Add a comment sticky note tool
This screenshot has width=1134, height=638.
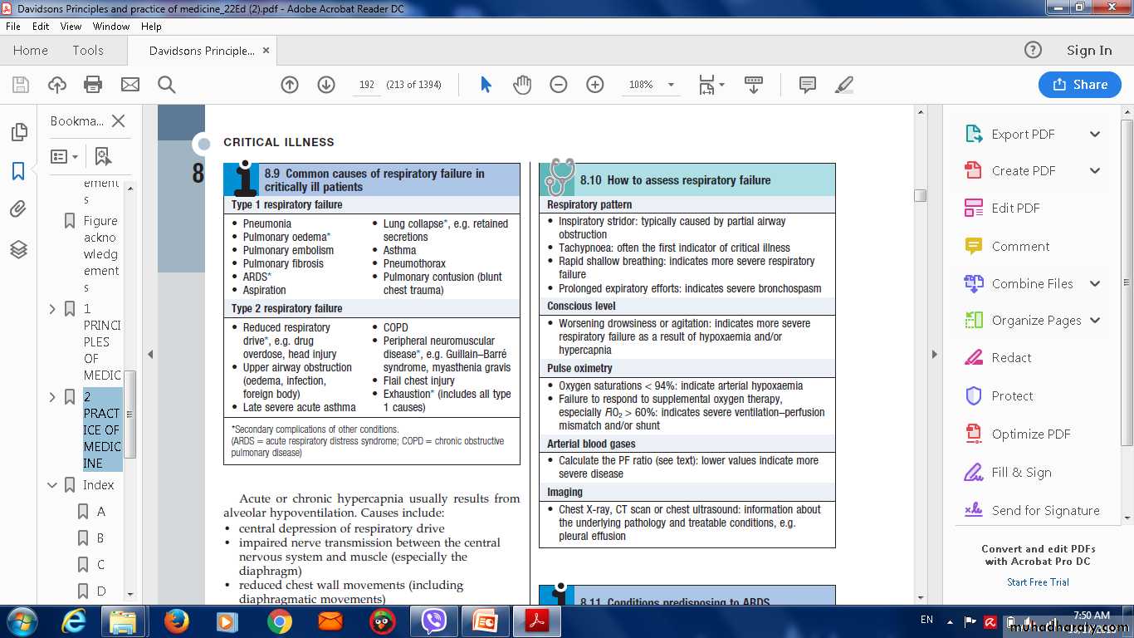click(806, 85)
